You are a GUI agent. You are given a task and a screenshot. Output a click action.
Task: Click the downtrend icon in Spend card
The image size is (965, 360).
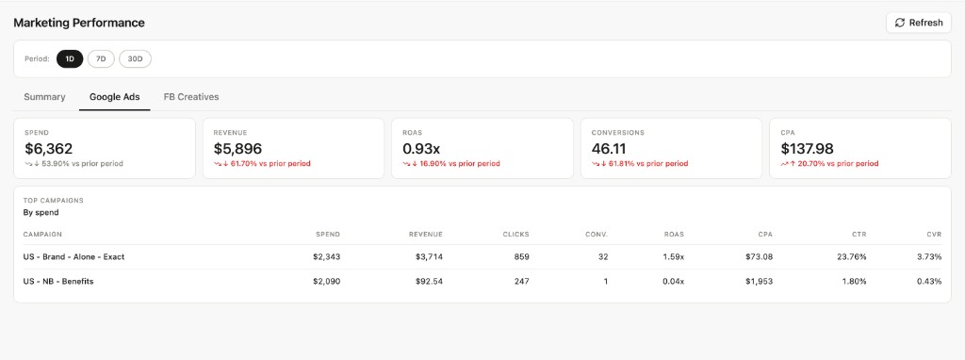28,164
